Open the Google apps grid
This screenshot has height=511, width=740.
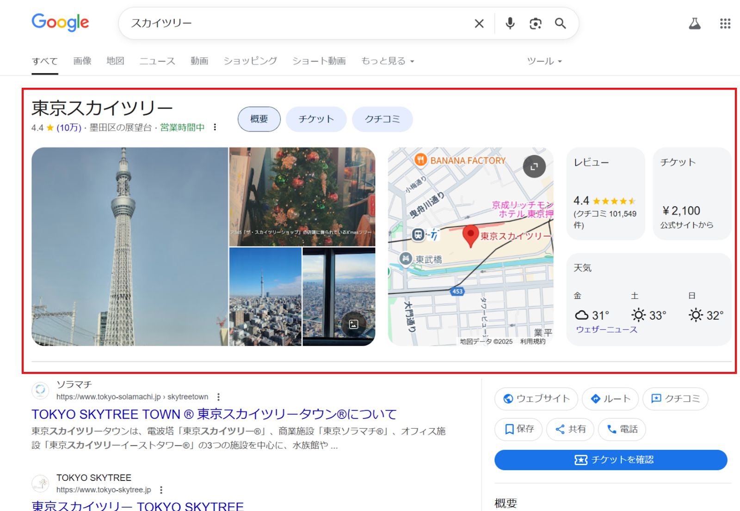point(725,24)
